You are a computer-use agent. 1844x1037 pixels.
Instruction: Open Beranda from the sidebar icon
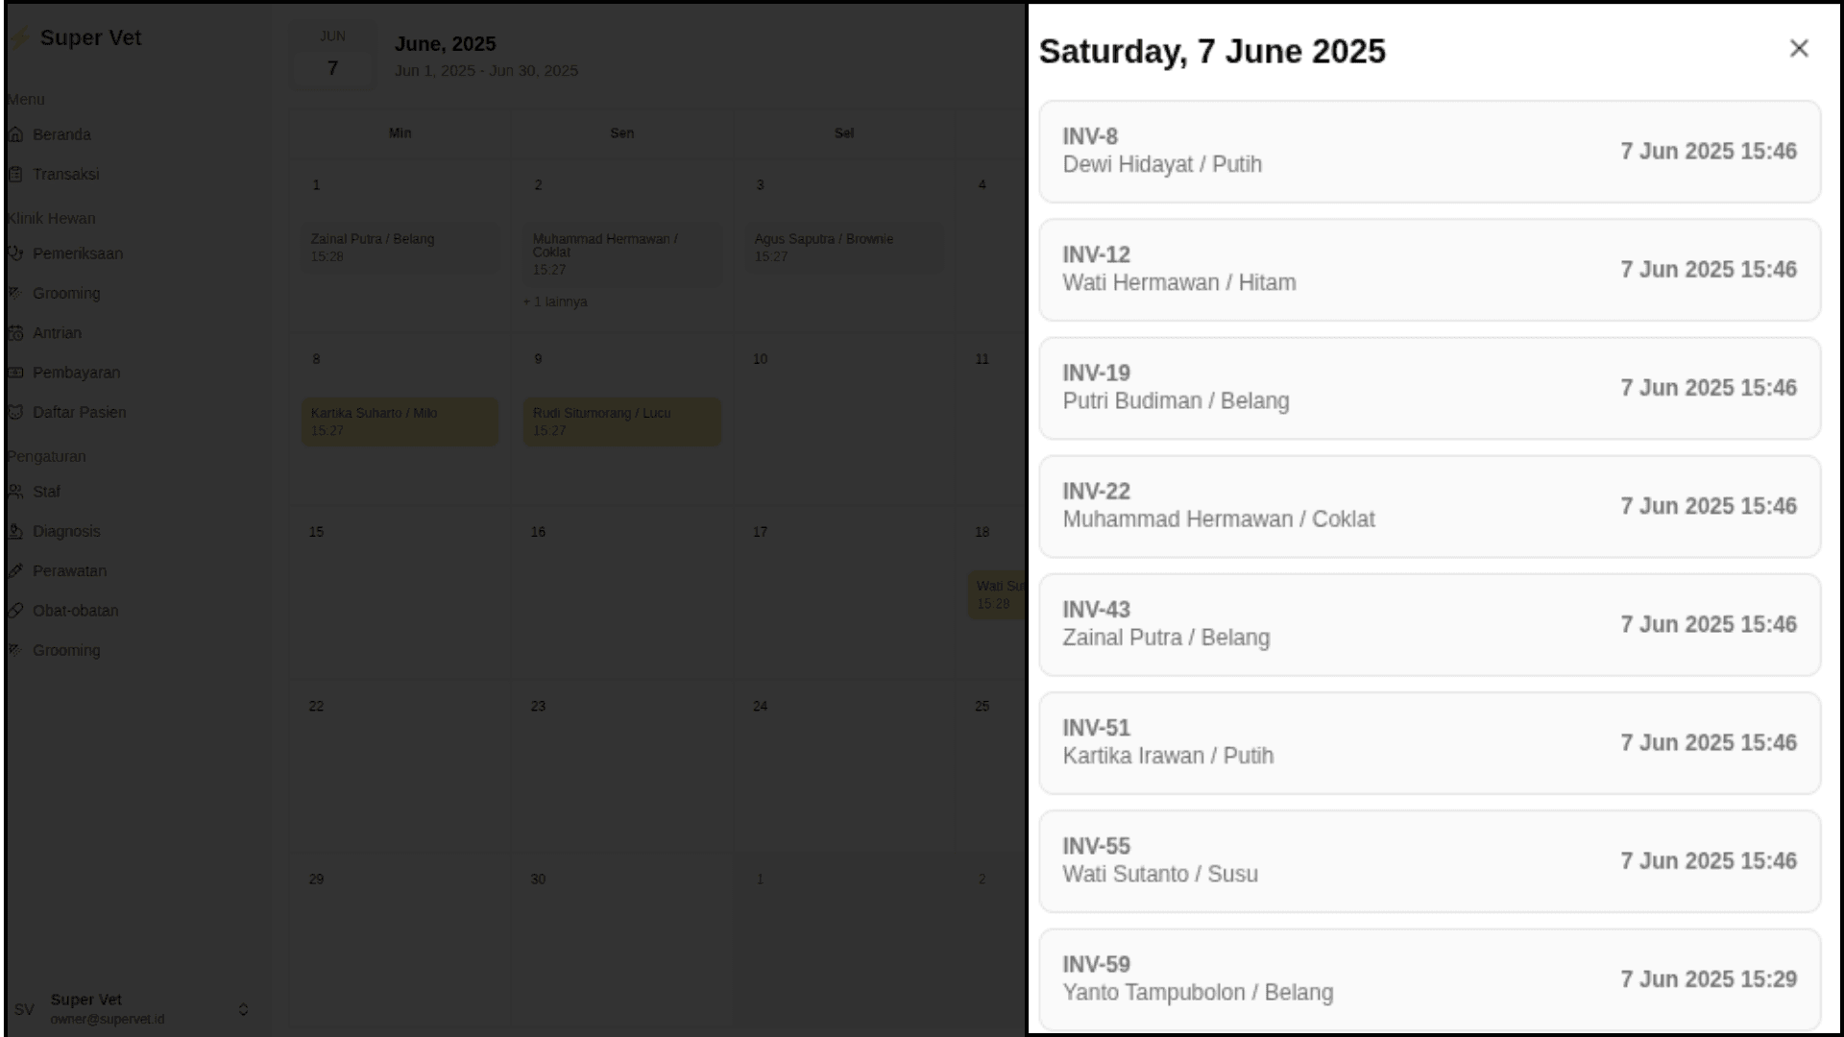pyautogui.click(x=15, y=134)
